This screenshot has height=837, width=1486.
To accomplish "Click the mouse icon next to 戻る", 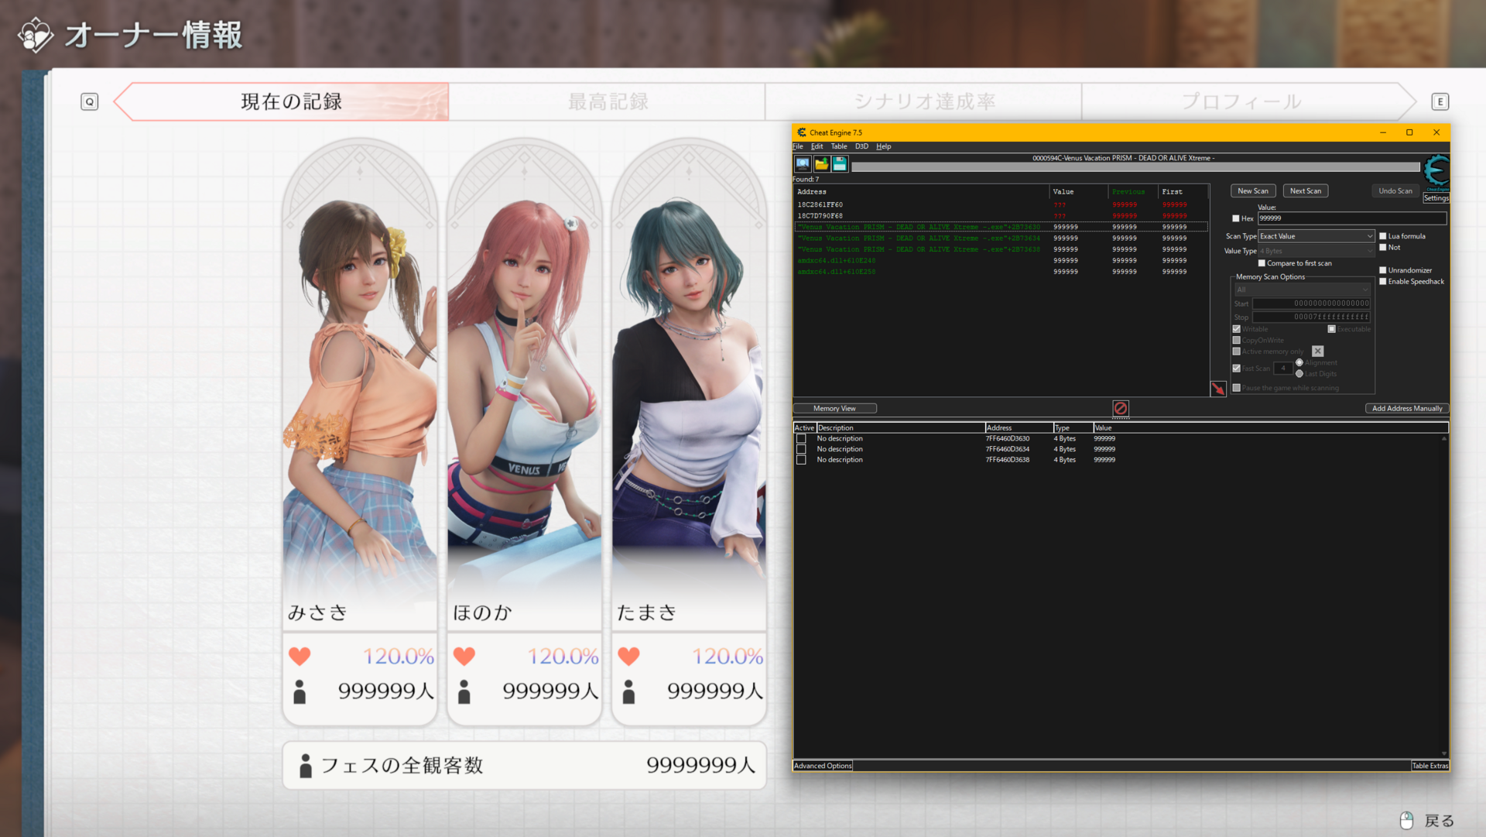I will (1407, 821).
